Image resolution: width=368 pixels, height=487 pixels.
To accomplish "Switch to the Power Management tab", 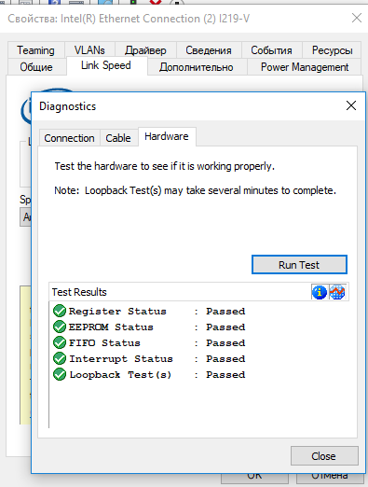I will point(305,67).
